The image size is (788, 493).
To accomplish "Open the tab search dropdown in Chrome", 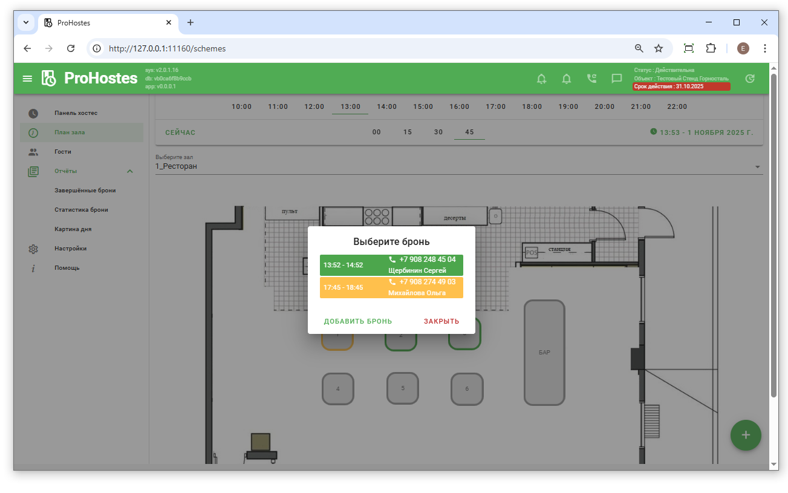I will [26, 22].
